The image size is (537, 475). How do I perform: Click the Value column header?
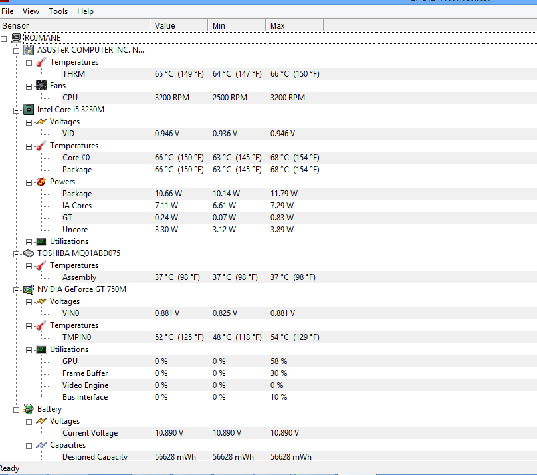click(x=179, y=26)
